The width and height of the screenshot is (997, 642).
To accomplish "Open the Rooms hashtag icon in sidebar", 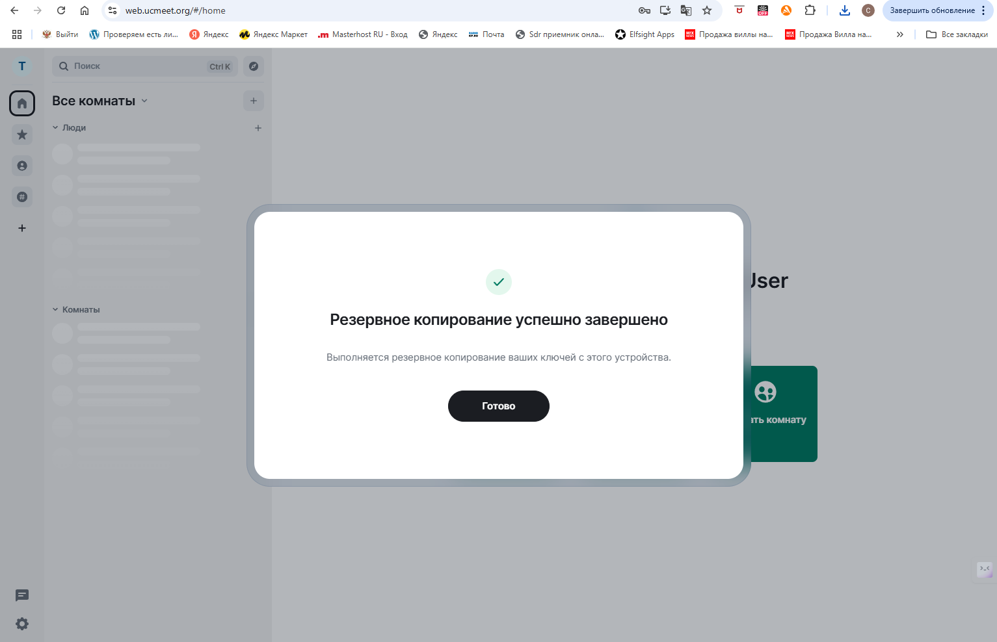I will click(21, 196).
